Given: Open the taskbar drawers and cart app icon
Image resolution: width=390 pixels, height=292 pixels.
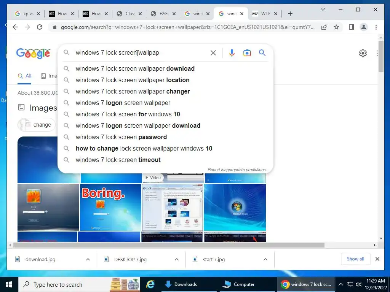Looking at the screenshot, I should pos(125,284).
